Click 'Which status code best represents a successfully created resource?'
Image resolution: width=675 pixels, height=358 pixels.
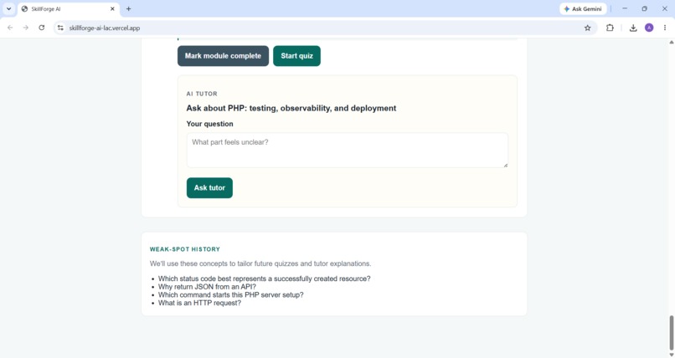click(x=265, y=279)
